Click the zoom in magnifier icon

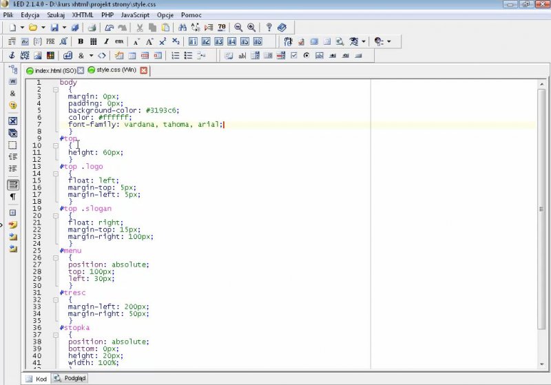pyautogui.click(x=251, y=28)
